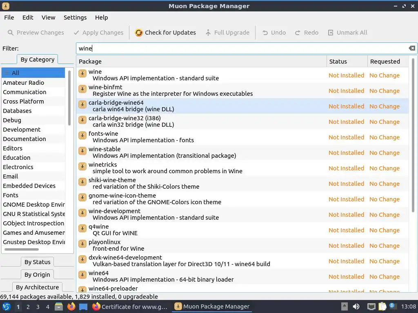Click the Muon app icon in title bar

click(5, 6)
